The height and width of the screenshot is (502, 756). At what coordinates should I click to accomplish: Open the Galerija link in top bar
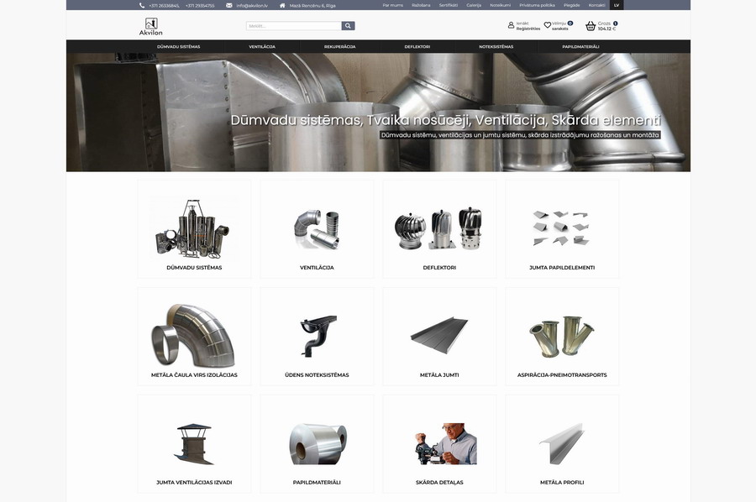click(x=474, y=5)
